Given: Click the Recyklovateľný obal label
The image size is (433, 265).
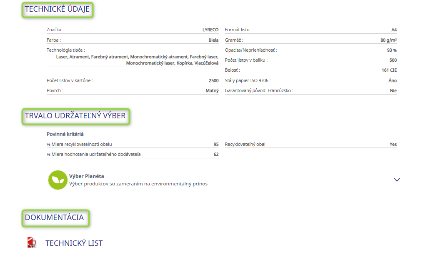Looking at the screenshot, I should click(x=245, y=145).
